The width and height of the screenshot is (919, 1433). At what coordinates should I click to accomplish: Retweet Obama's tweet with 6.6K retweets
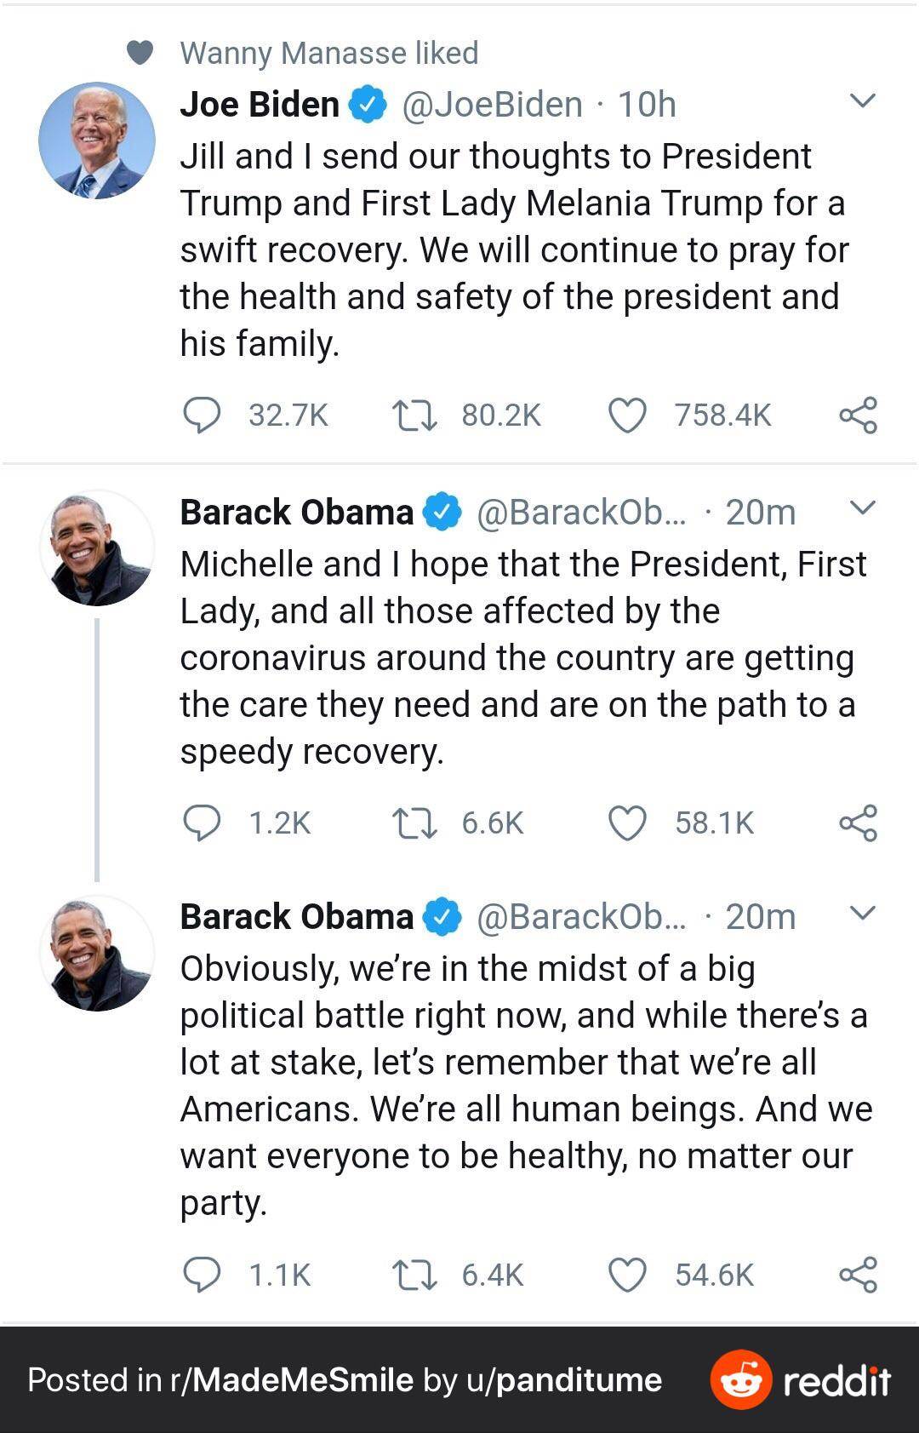coord(414,823)
